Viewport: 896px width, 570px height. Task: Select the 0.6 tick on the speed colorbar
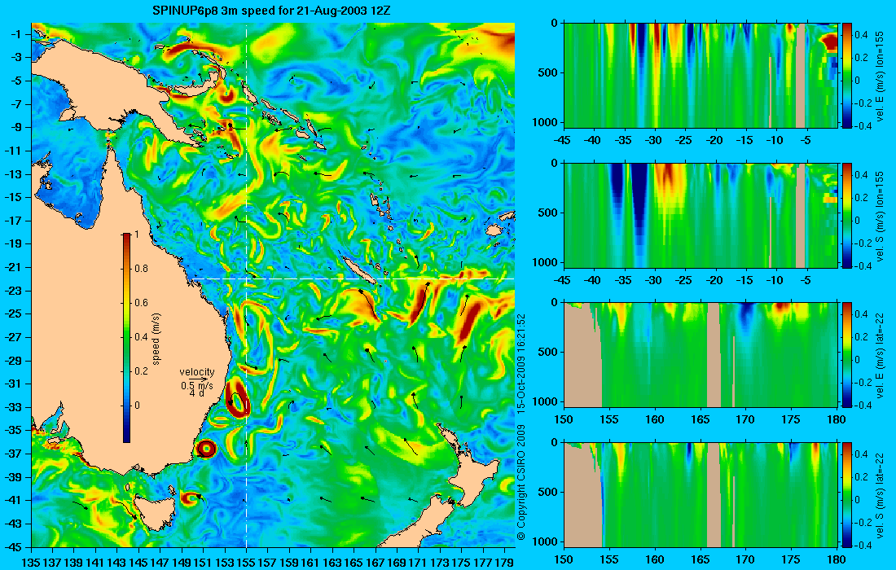[141, 303]
